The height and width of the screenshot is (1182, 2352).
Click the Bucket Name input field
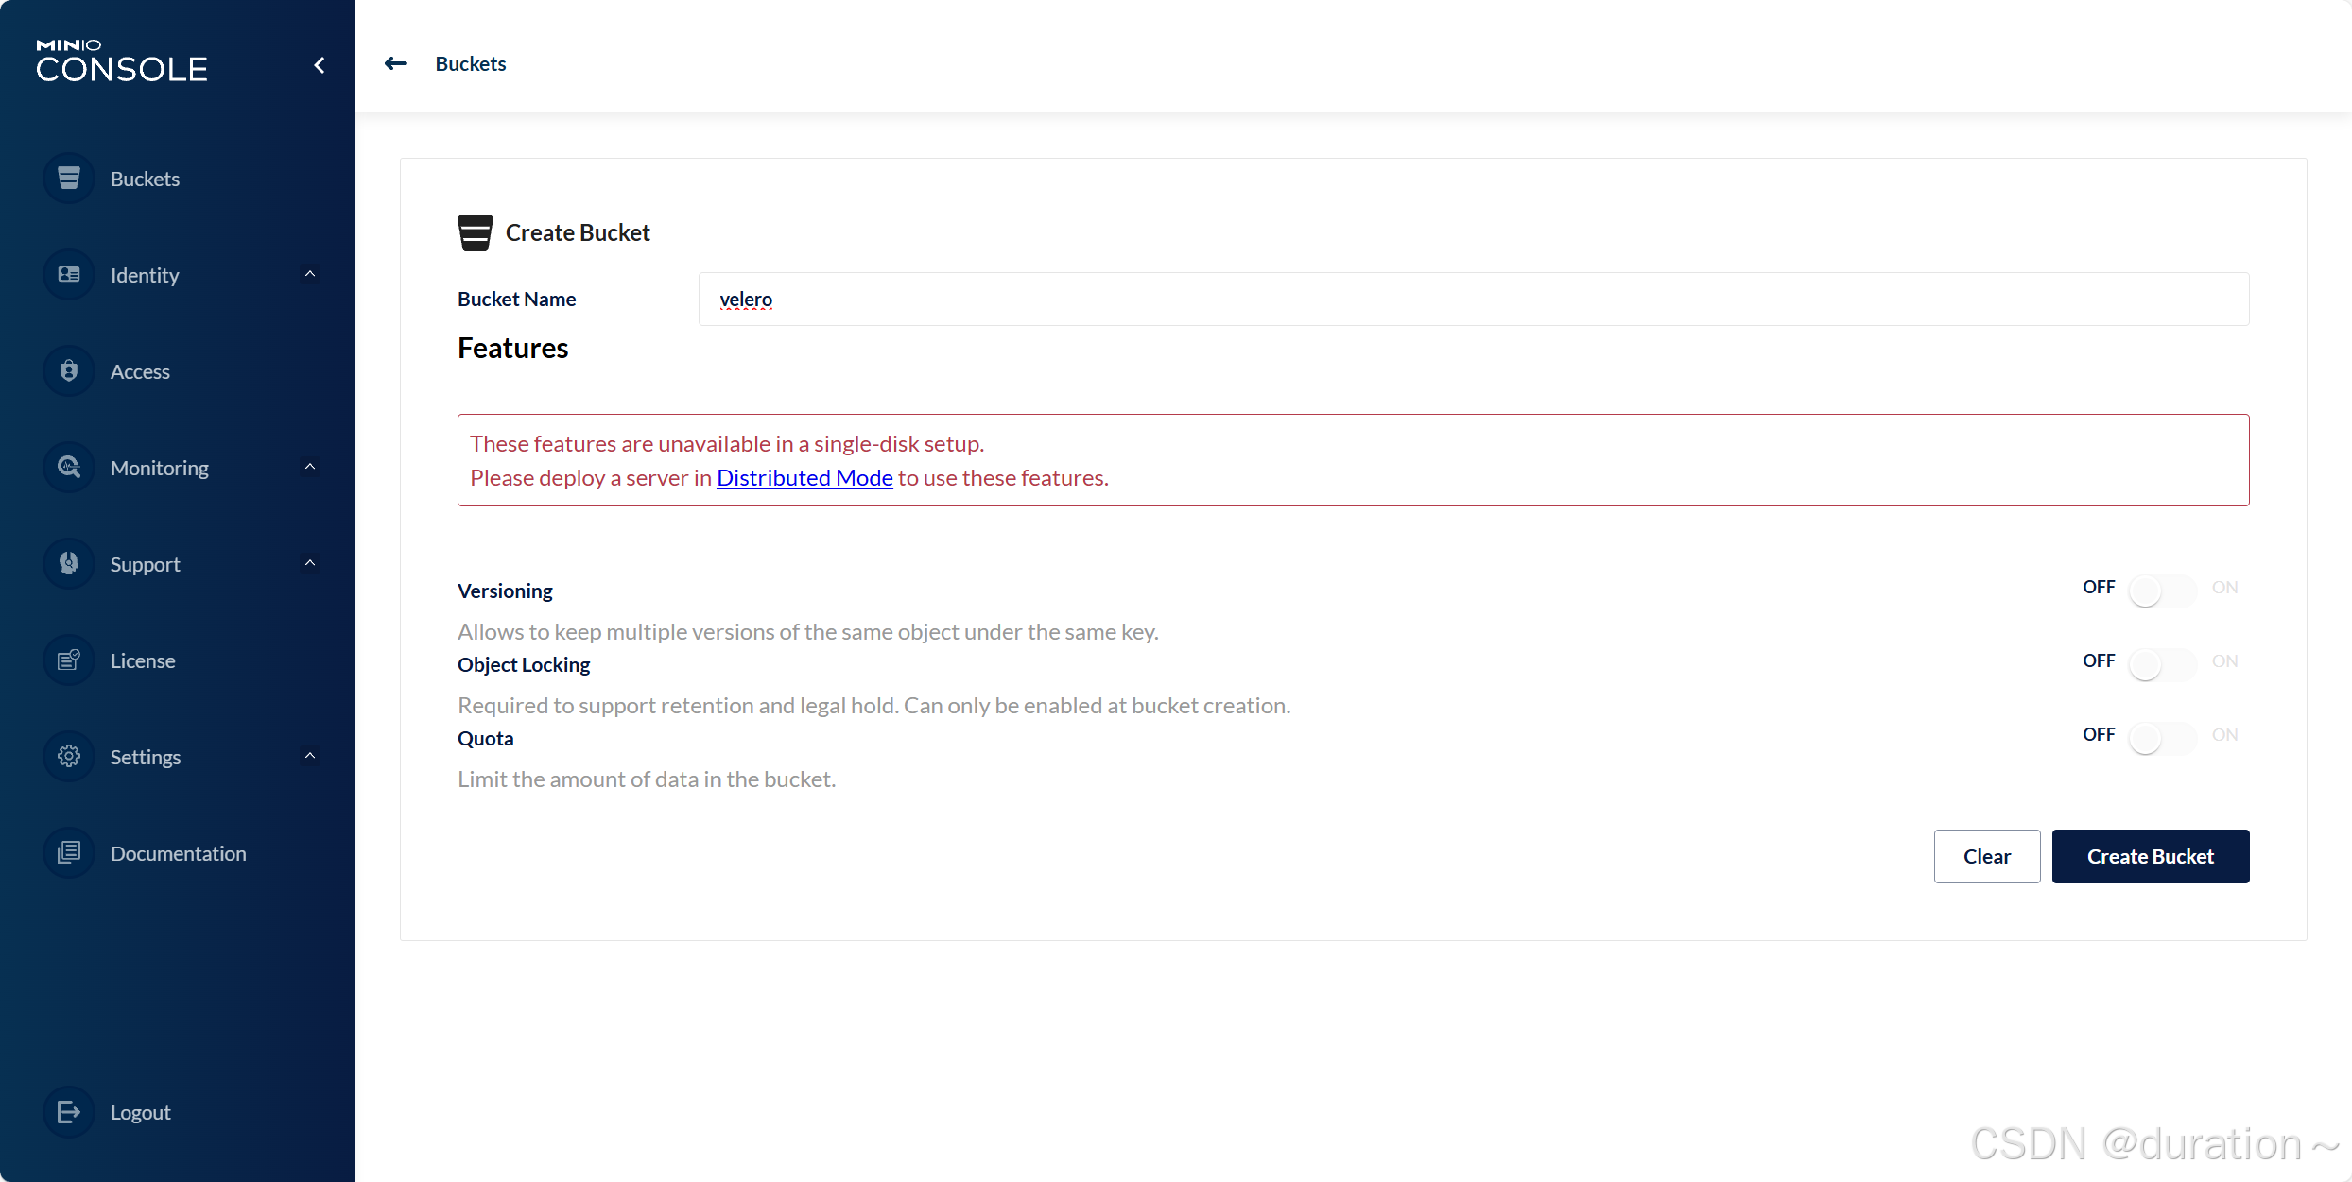(x=1473, y=300)
